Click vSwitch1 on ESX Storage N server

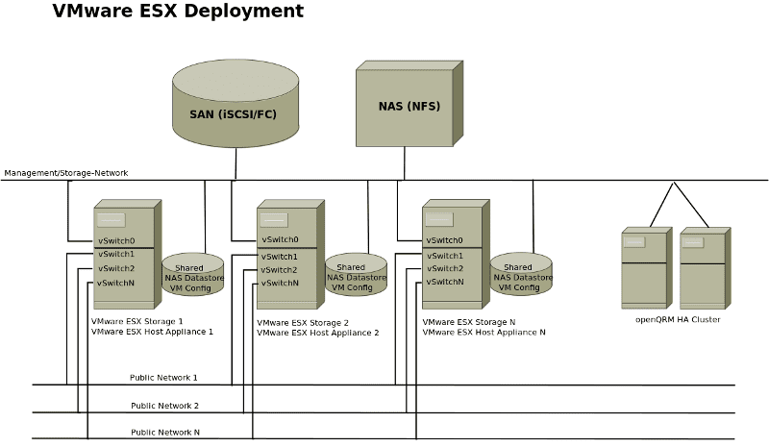click(445, 256)
